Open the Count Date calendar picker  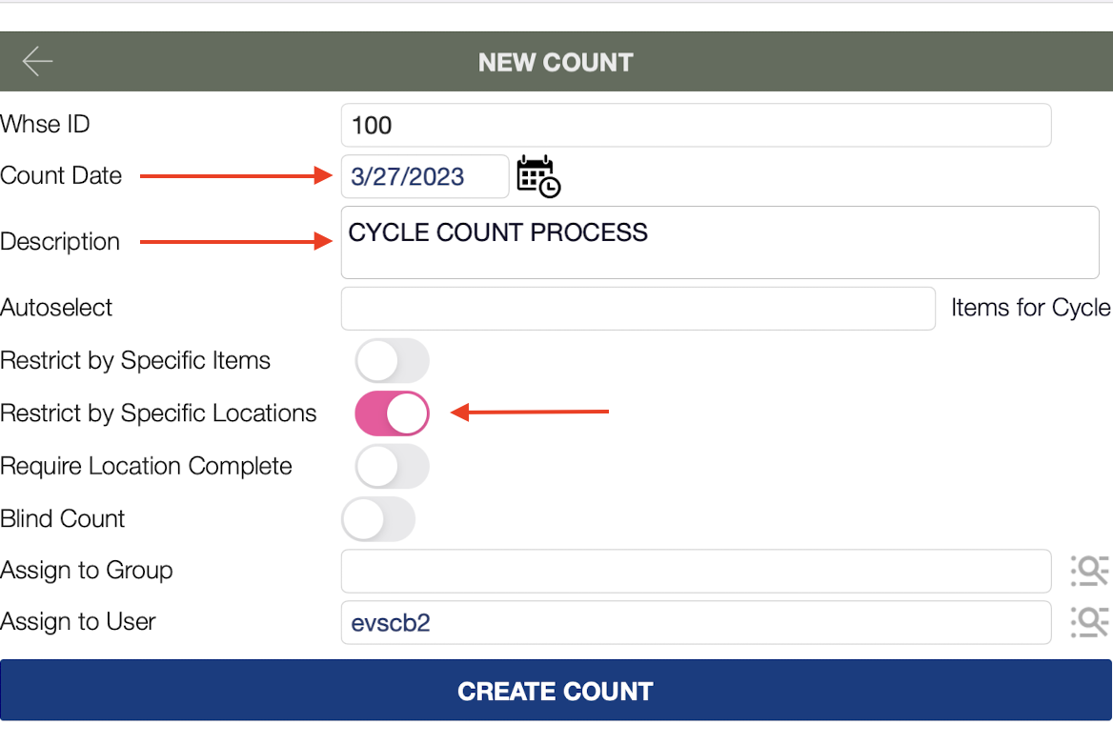[x=538, y=176]
